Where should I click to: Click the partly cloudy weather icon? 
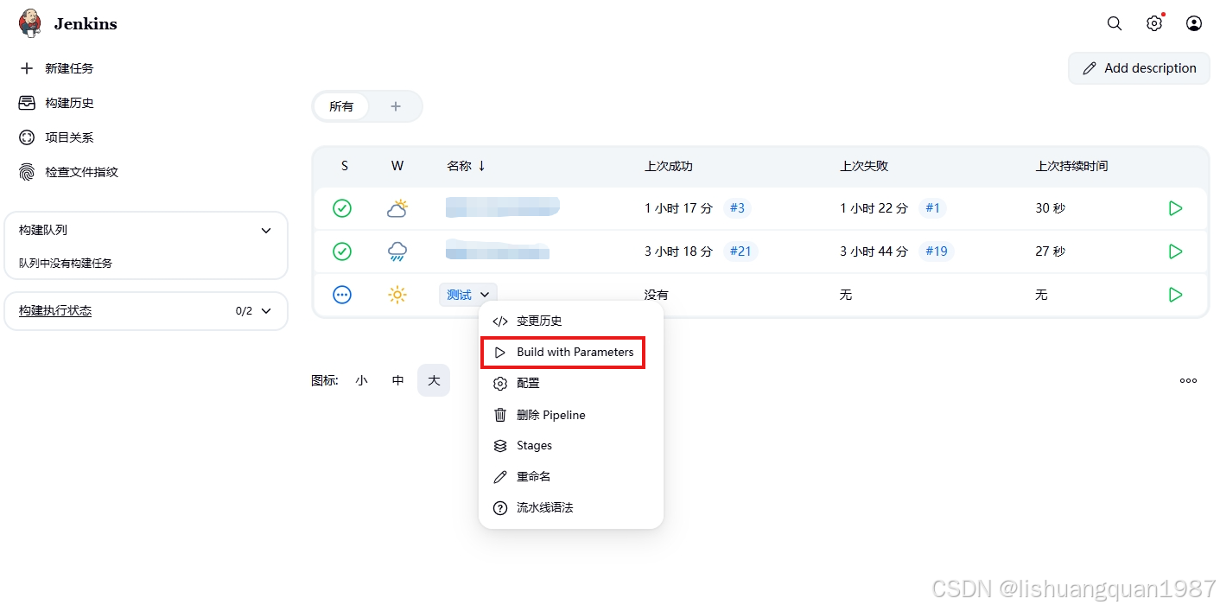pyautogui.click(x=397, y=208)
